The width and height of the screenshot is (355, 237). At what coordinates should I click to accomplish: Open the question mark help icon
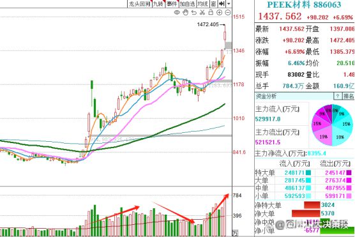(338, 96)
